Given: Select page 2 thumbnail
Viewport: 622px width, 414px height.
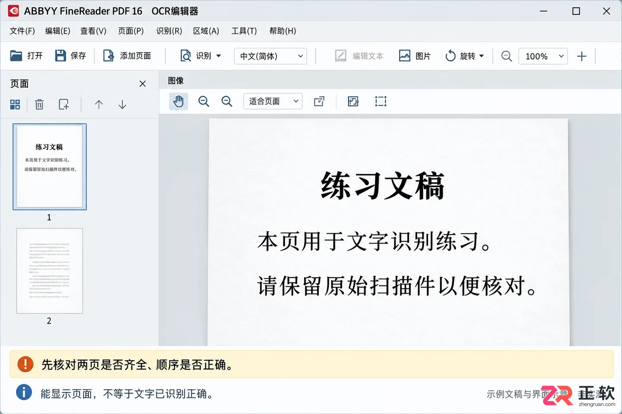Looking at the screenshot, I should (50, 271).
